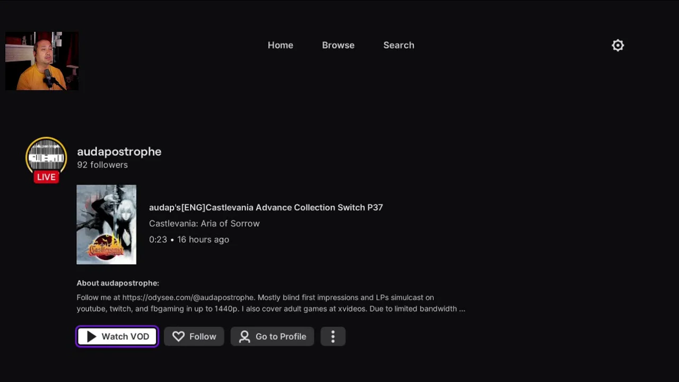This screenshot has width=679, height=382.
Task: Expand the truncated description ellipsis
Action: [462, 309]
